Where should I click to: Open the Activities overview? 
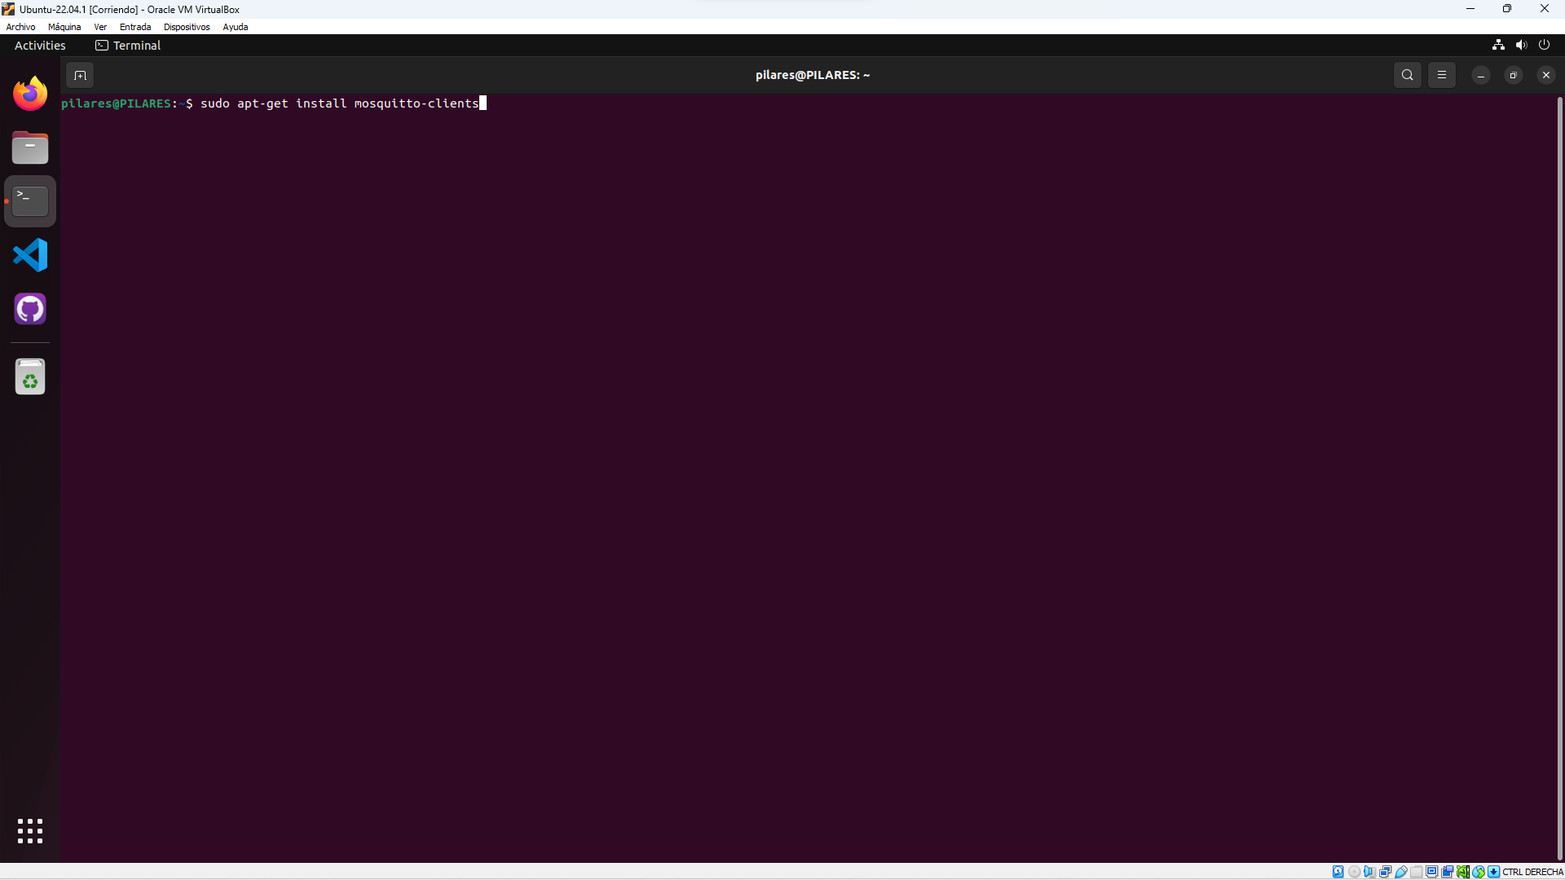click(40, 46)
